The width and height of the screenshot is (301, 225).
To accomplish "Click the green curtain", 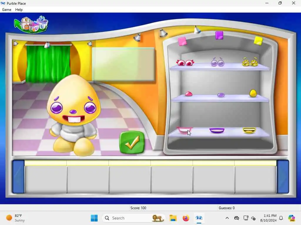I will (x=48, y=63).
